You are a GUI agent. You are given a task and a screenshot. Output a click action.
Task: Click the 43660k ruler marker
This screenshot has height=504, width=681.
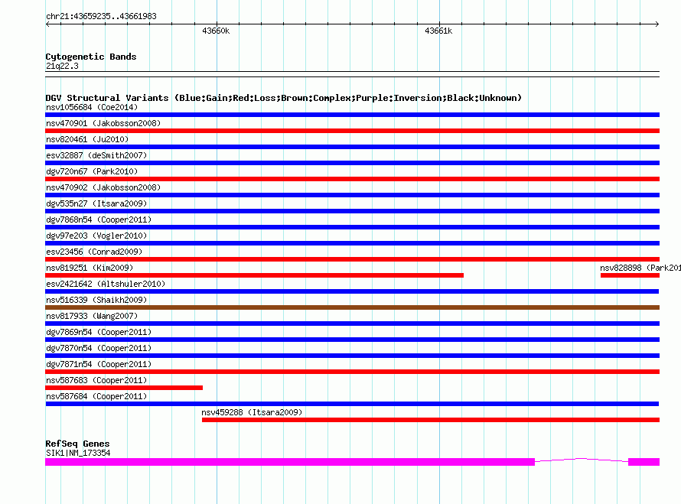click(x=216, y=31)
